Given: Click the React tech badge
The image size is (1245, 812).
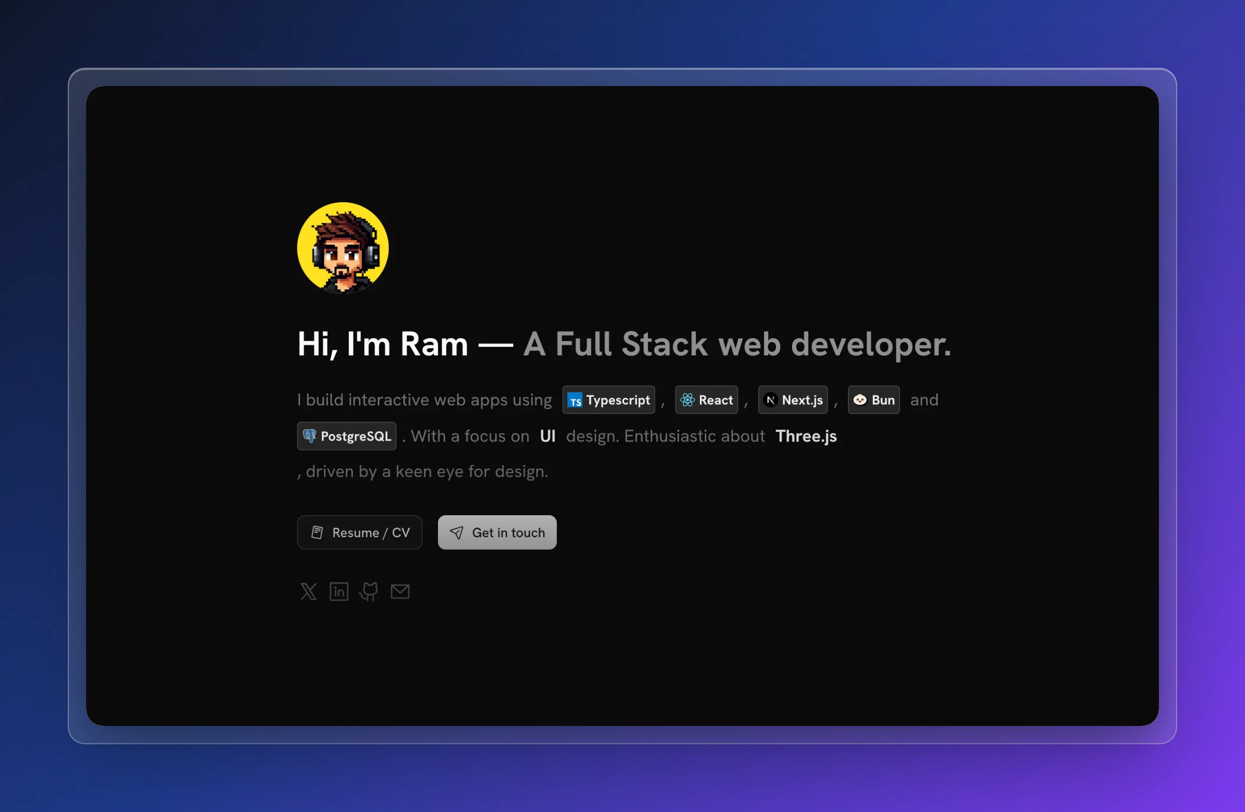Looking at the screenshot, I should click(706, 400).
